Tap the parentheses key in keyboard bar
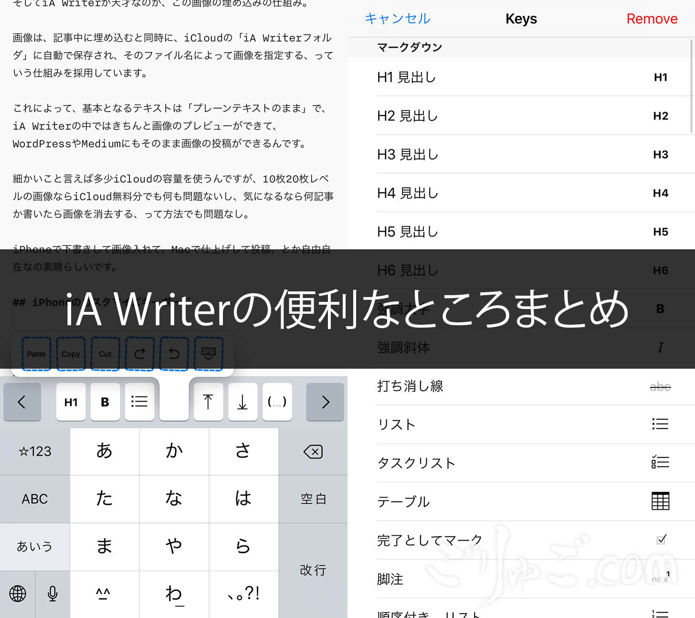Image resolution: width=695 pixels, height=618 pixels. point(277,402)
